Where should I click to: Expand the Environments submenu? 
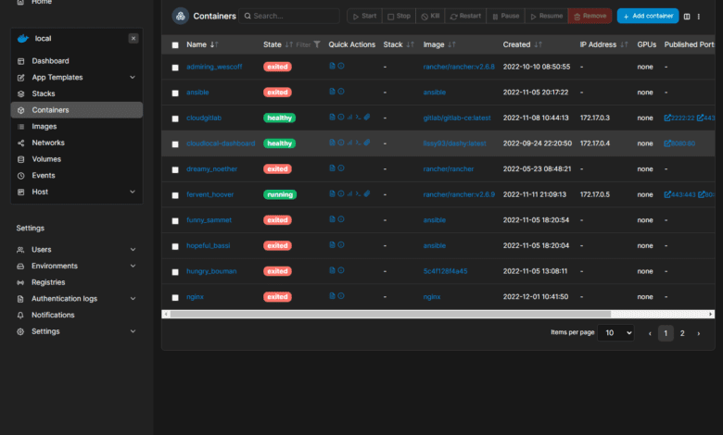[133, 266]
